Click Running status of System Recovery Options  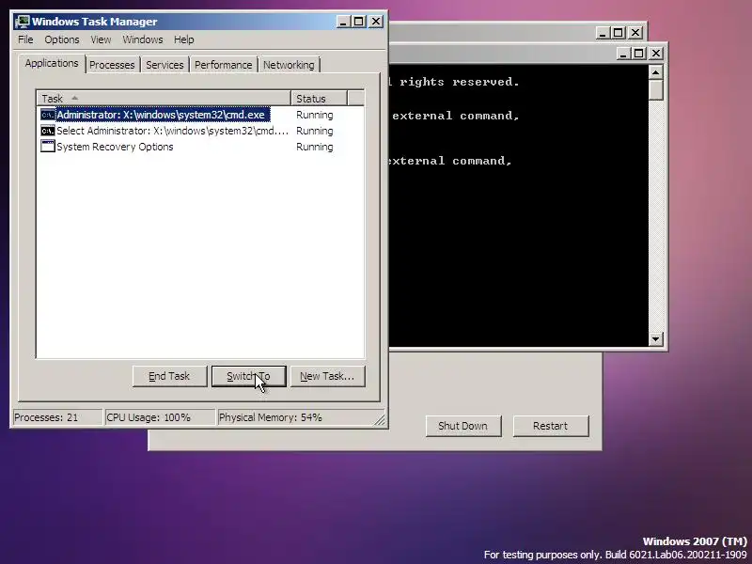click(315, 147)
